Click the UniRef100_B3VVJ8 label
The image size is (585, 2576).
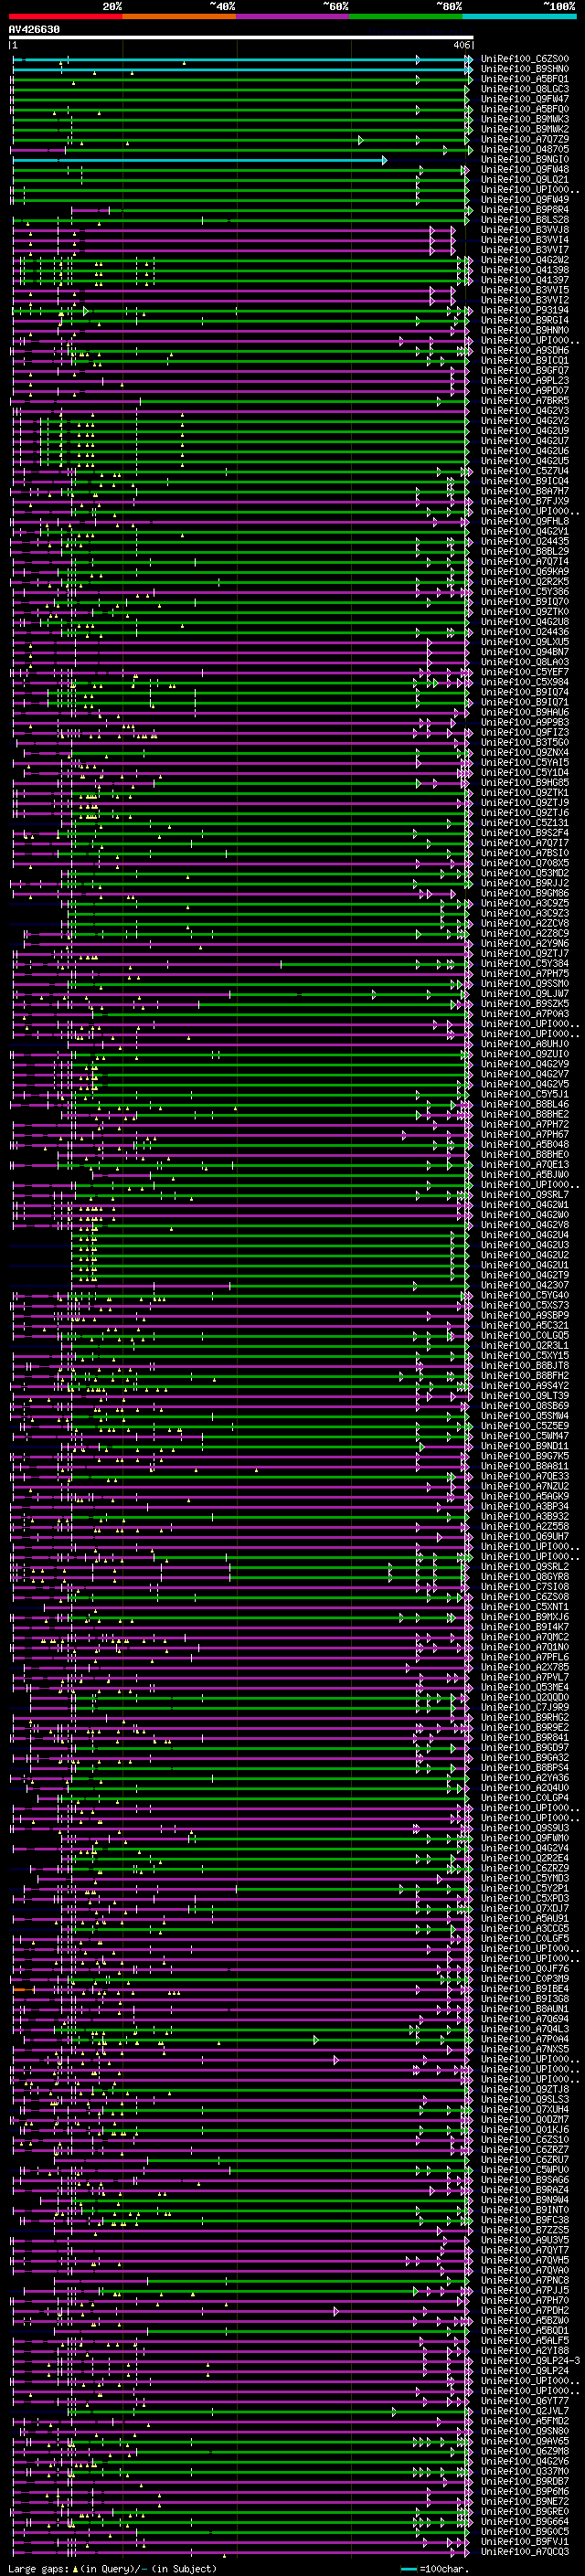pyautogui.click(x=525, y=230)
